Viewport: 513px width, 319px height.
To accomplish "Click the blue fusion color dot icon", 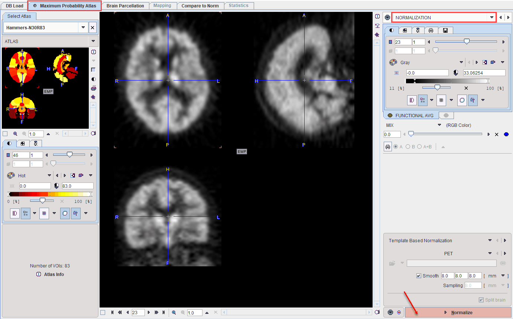I will (x=506, y=134).
